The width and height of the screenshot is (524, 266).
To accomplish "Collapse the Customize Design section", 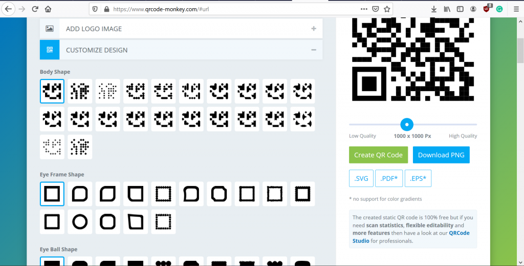I will (181, 50).
